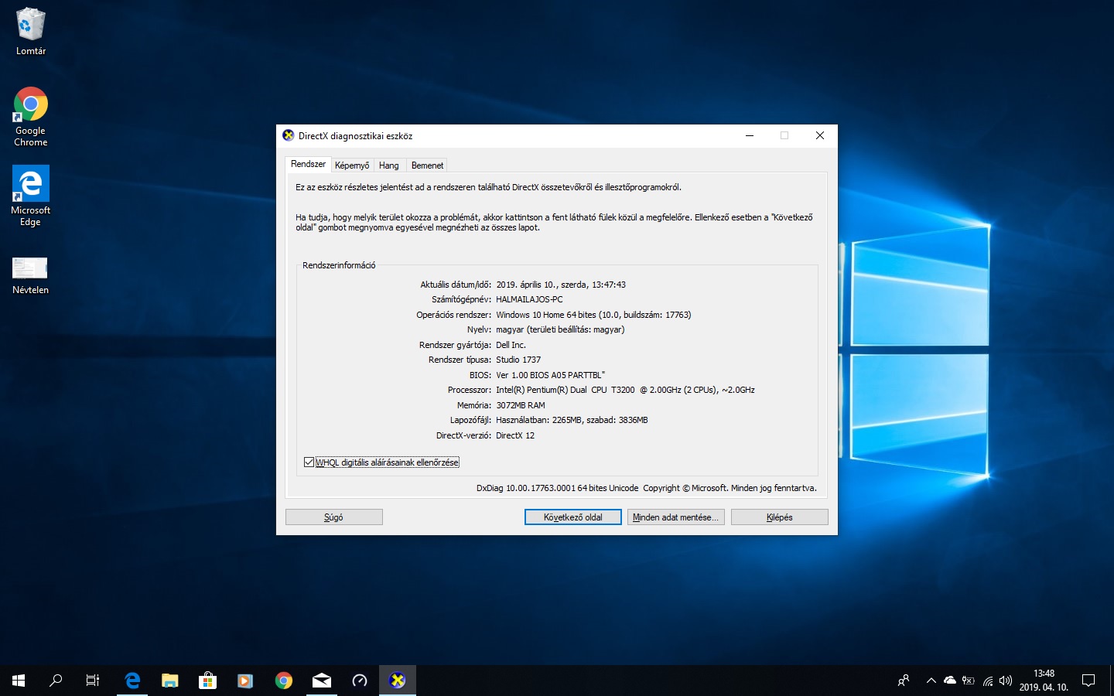Click the Nyelv magyar language value
The image size is (1114, 696).
tap(560, 329)
